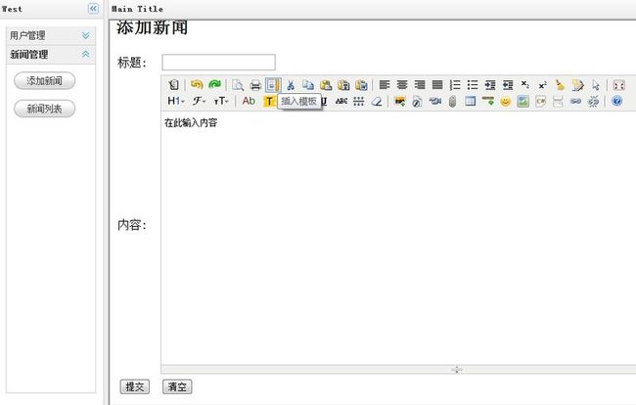The height and width of the screenshot is (405, 636).
Task: Toggle strikethrough ABC formatting
Action: (x=341, y=101)
